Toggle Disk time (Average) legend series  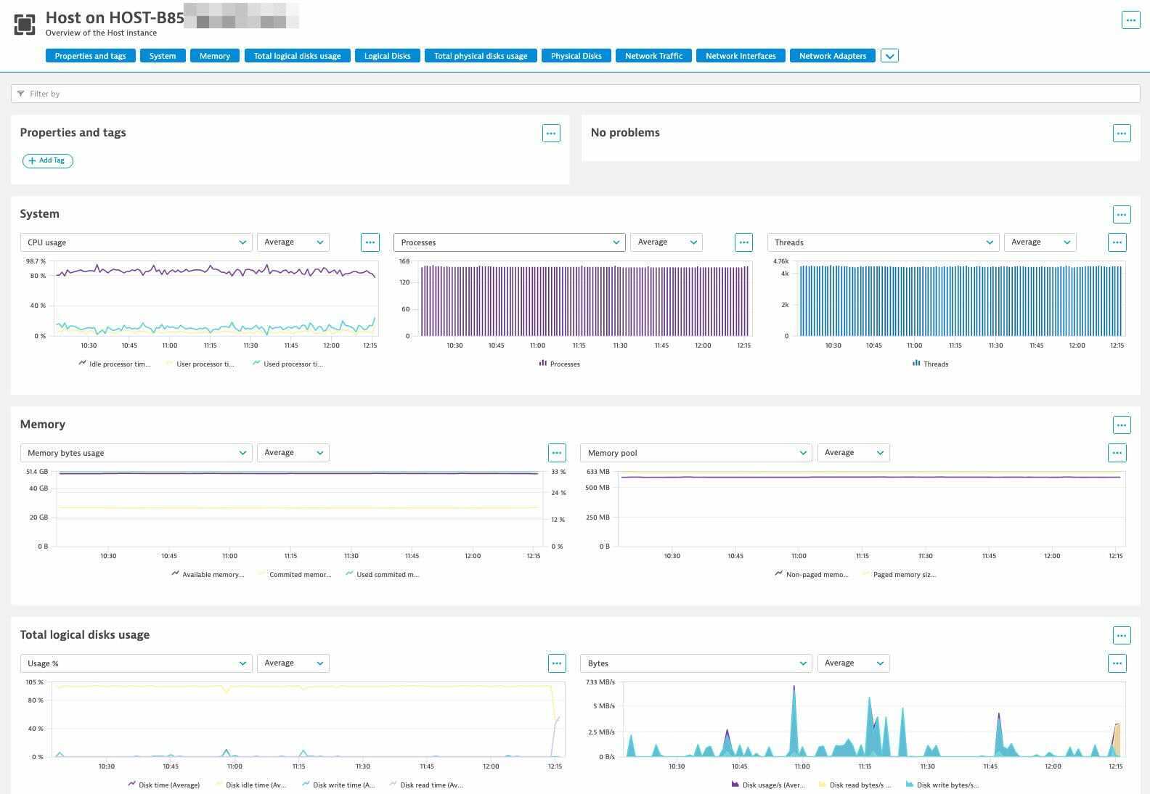(x=164, y=785)
